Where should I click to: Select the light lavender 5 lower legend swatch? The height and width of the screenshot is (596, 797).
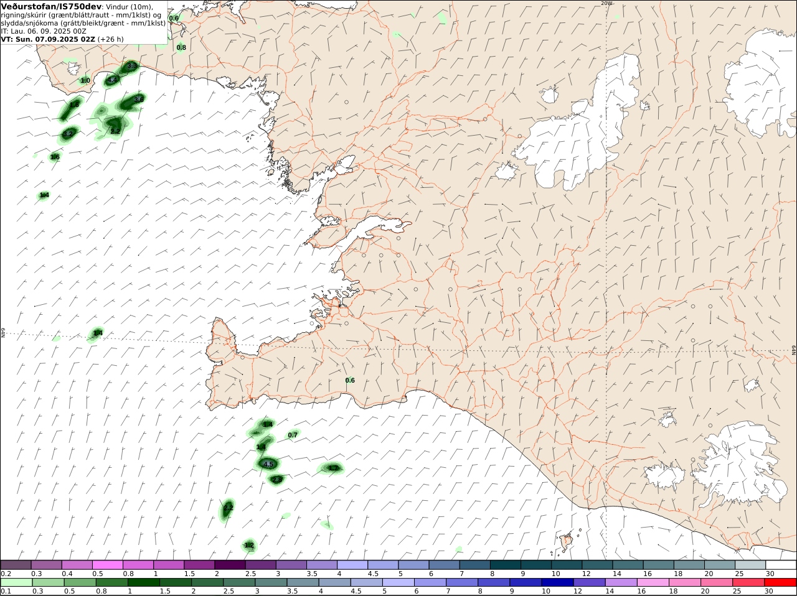coord(398,582)
